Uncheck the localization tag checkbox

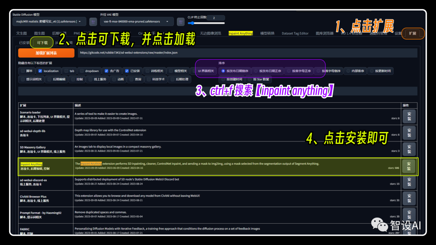click(40, 71)
